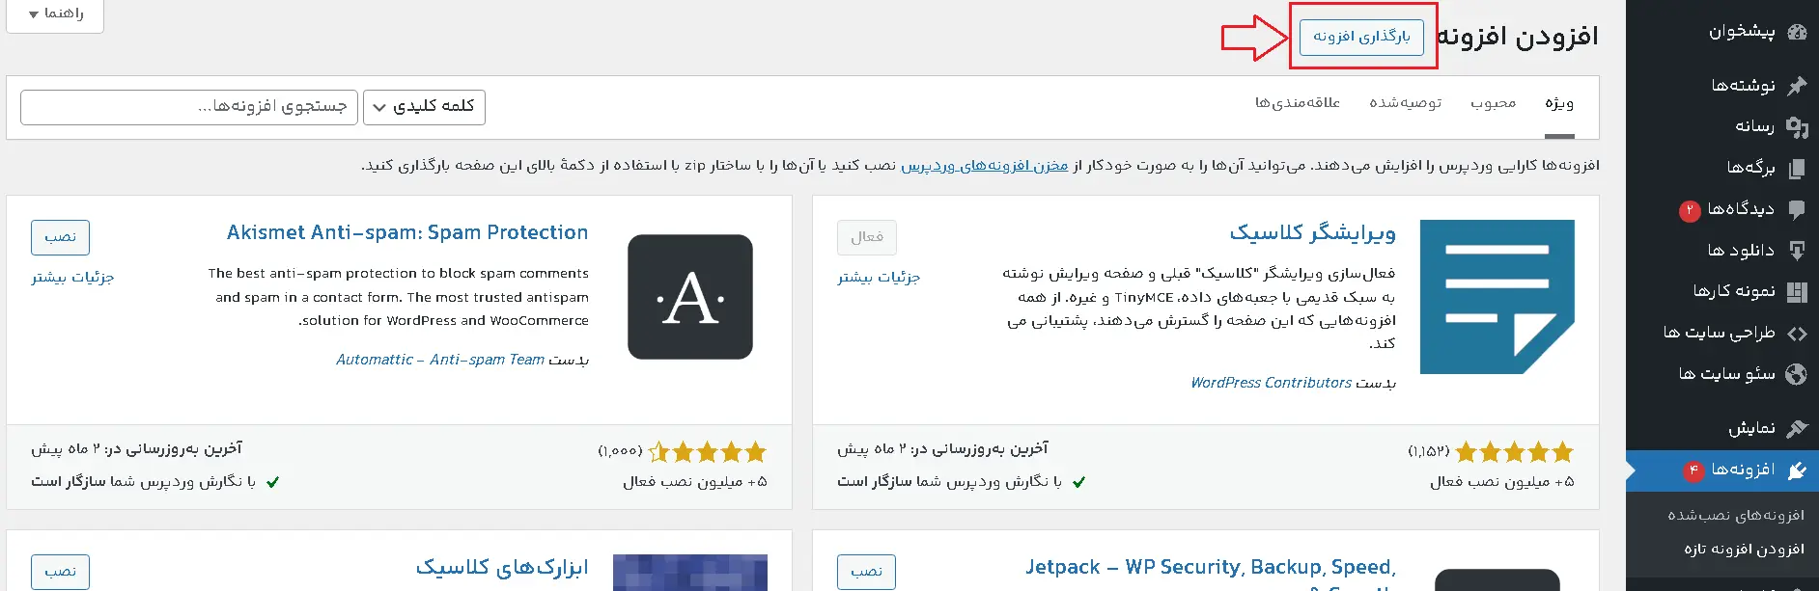Click the نمونه کارها portfolio icon
1819x591 pixels.
point(1797,291)
